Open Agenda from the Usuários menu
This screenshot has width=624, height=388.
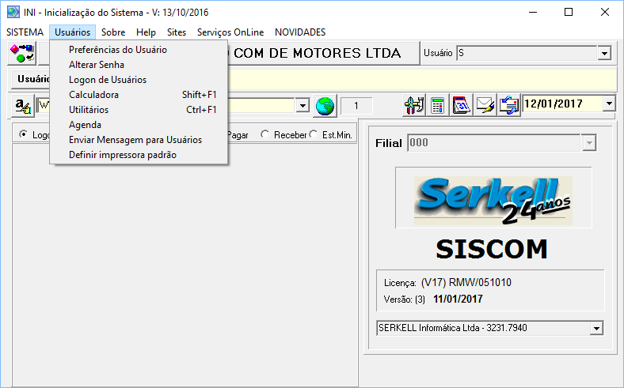(x=139, y=125)
